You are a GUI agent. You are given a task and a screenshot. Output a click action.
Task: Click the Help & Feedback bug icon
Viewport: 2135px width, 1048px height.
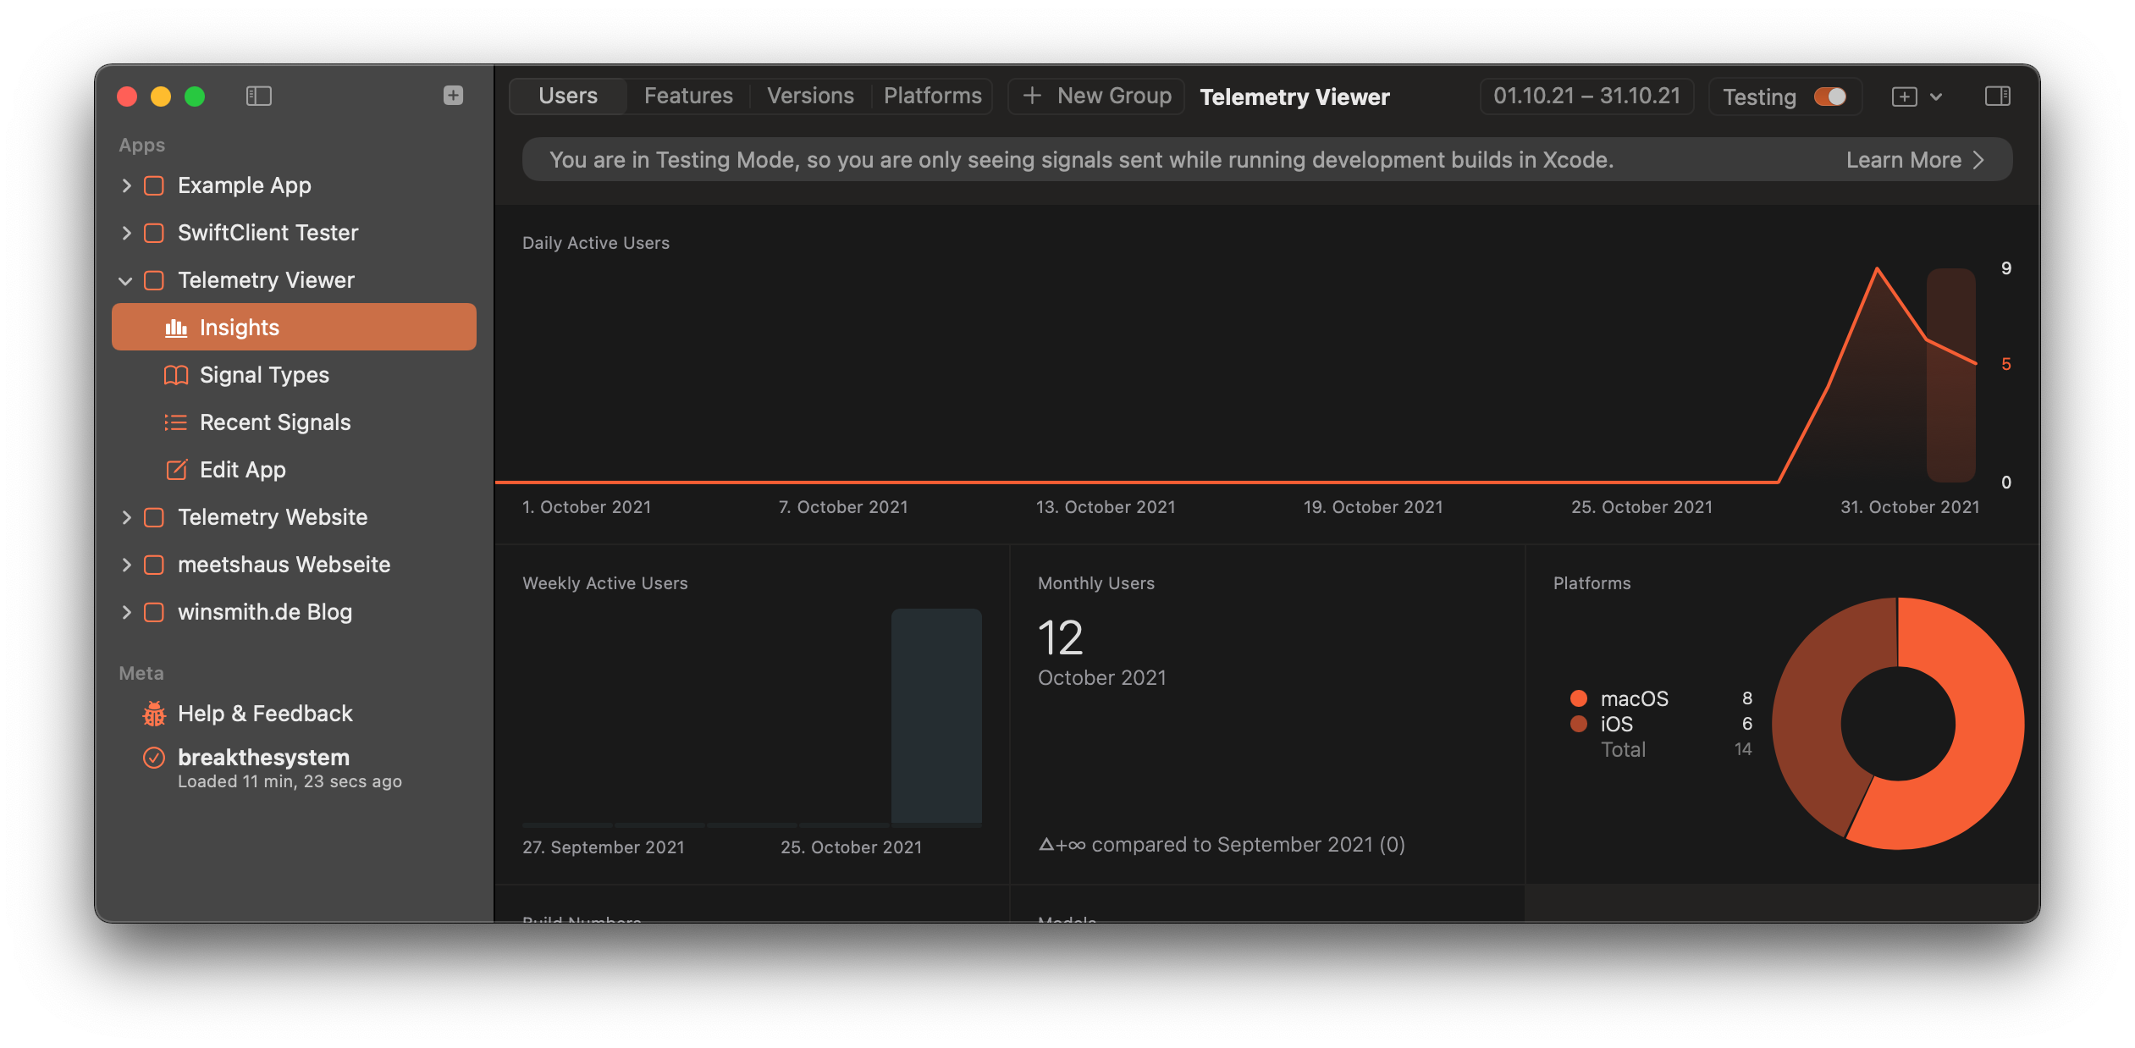[154, 714]
